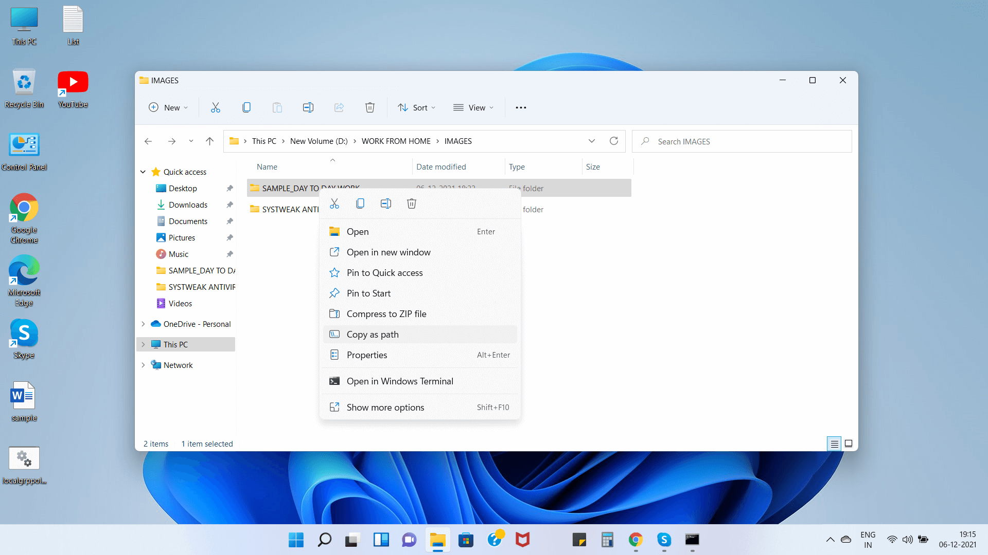
Task: Switch to details view layout
Action: [x=834, y=443]
